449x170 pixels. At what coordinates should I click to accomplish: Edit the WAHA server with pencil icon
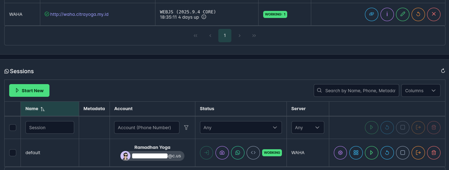[x=403, y=14]
